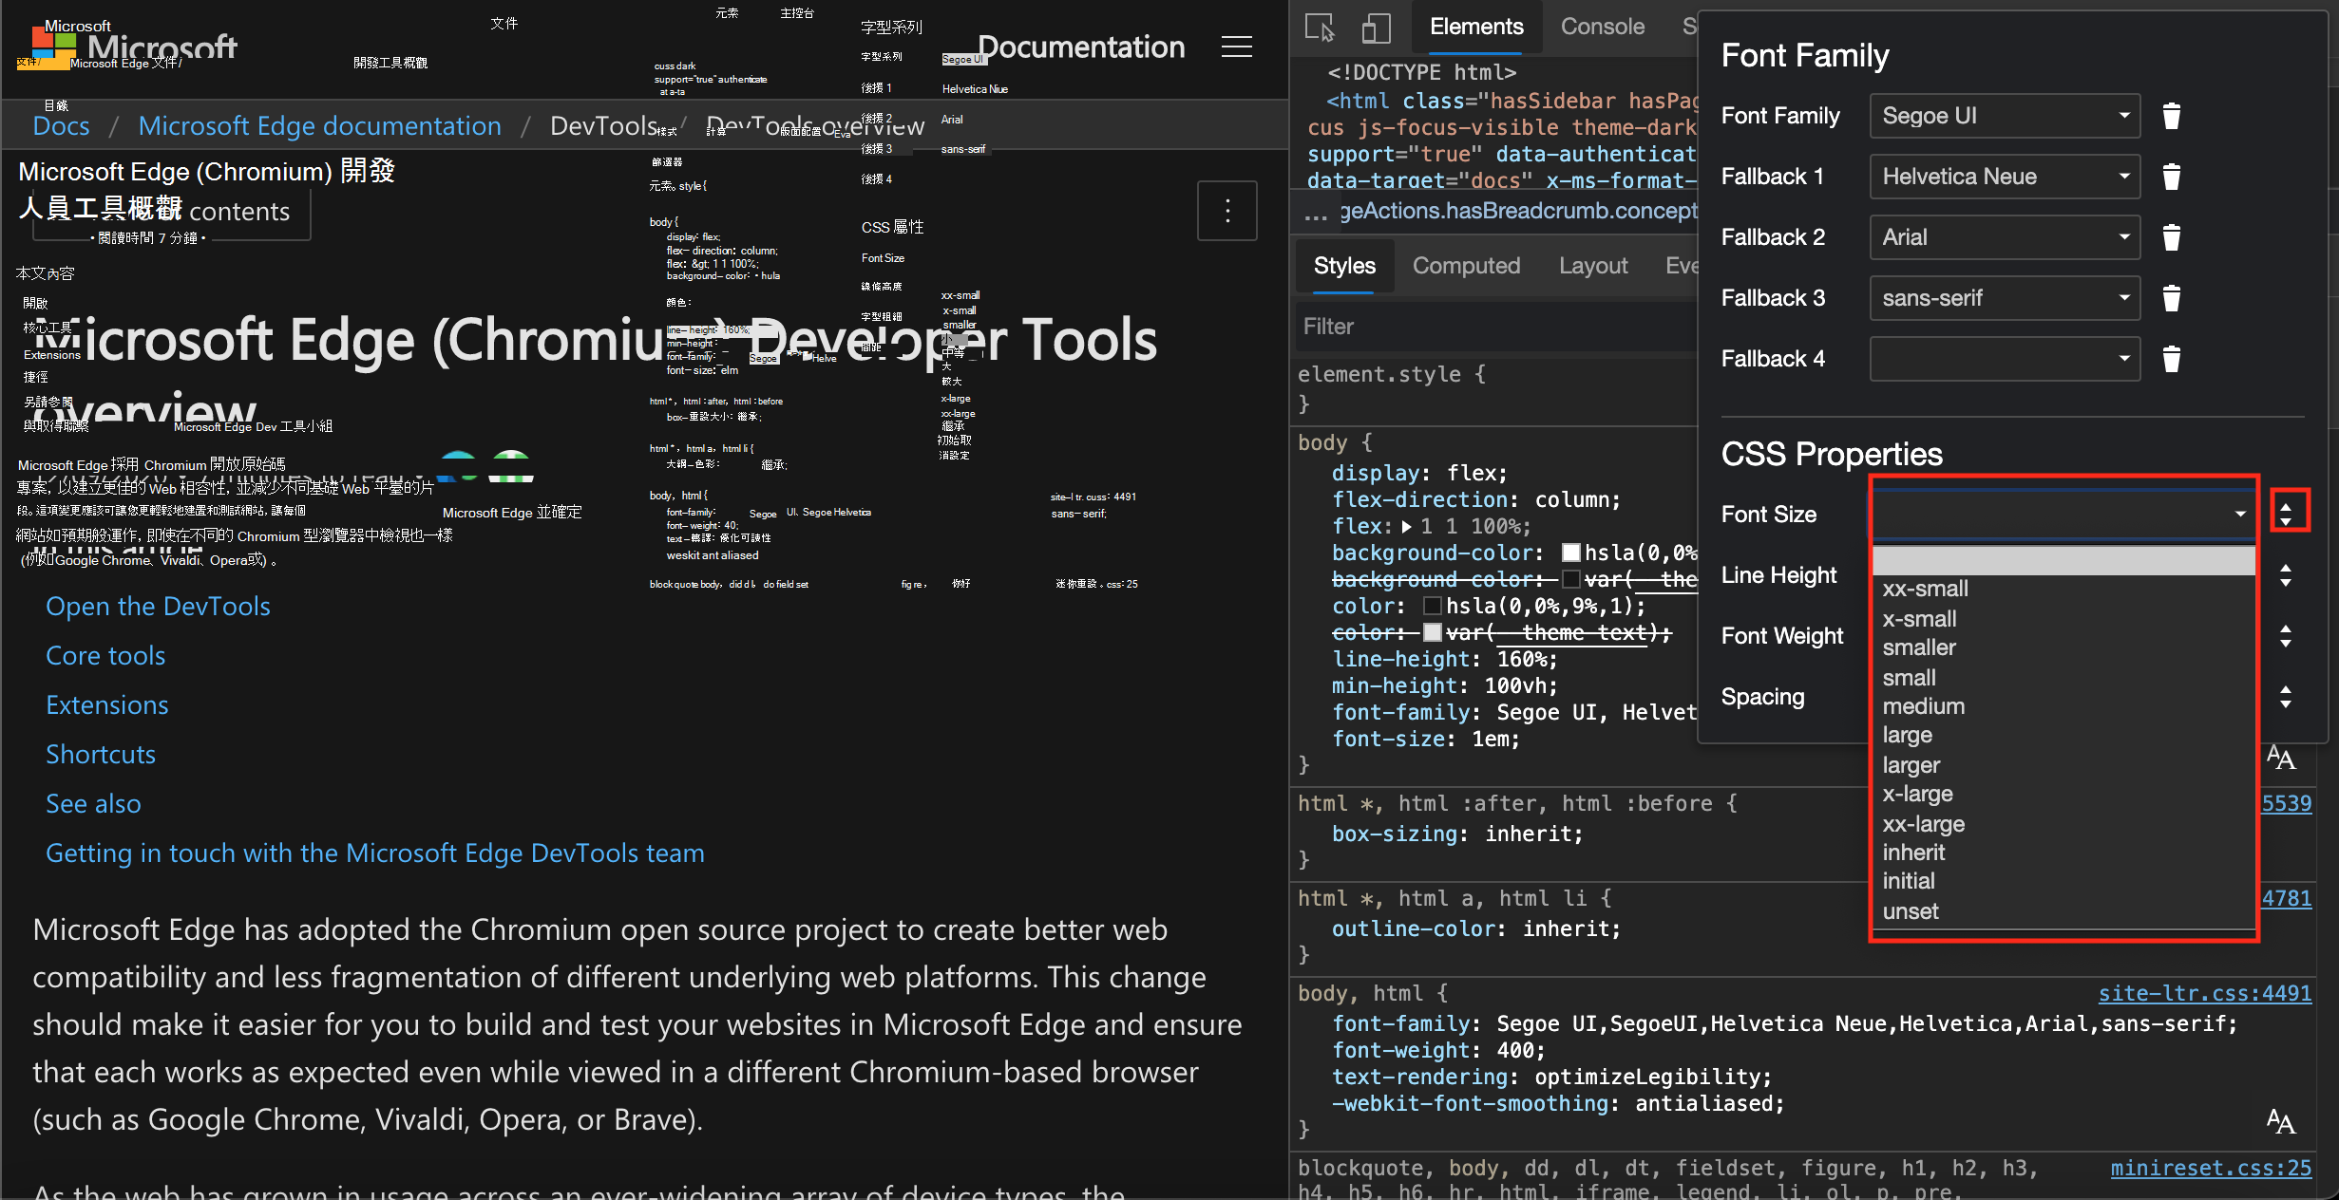Toggle the device emulation toolbar icon
The image size is (2339, 1200).
(1375, 28)
